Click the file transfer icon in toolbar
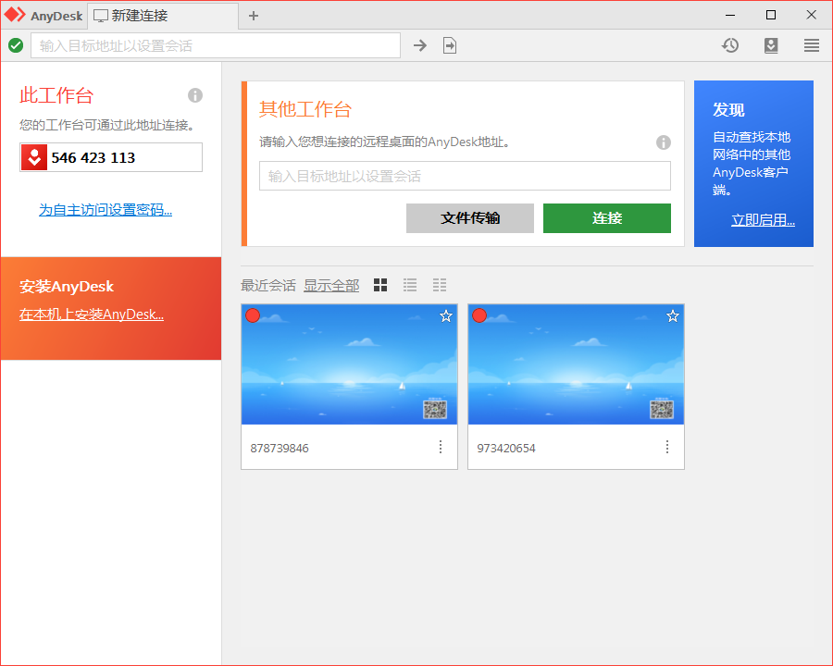 click(x=450, y=45)
